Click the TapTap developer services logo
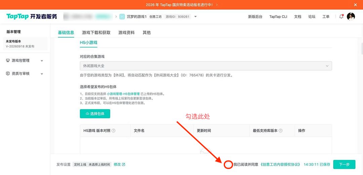 pyautogui.click(x=32, y=17)
